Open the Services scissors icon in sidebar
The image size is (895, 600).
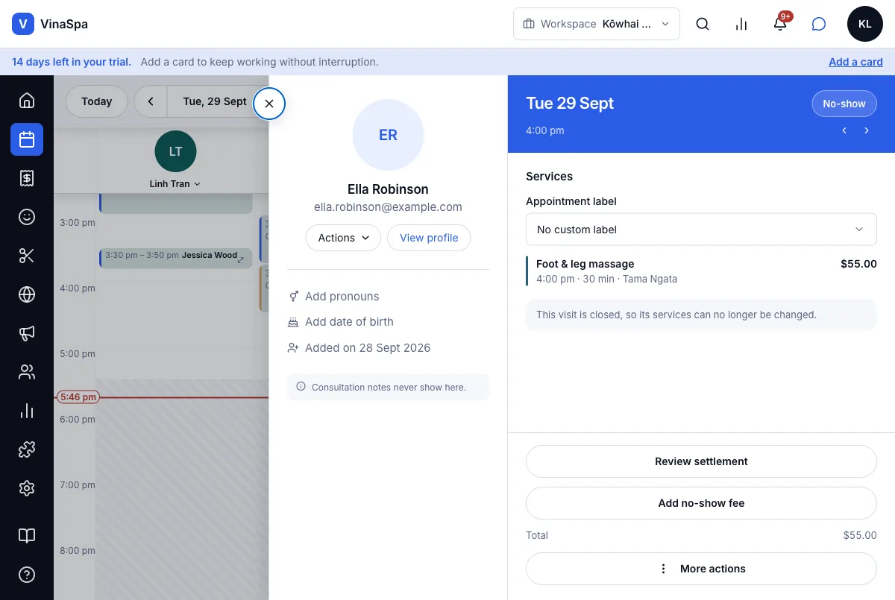(x=27, y=256)
